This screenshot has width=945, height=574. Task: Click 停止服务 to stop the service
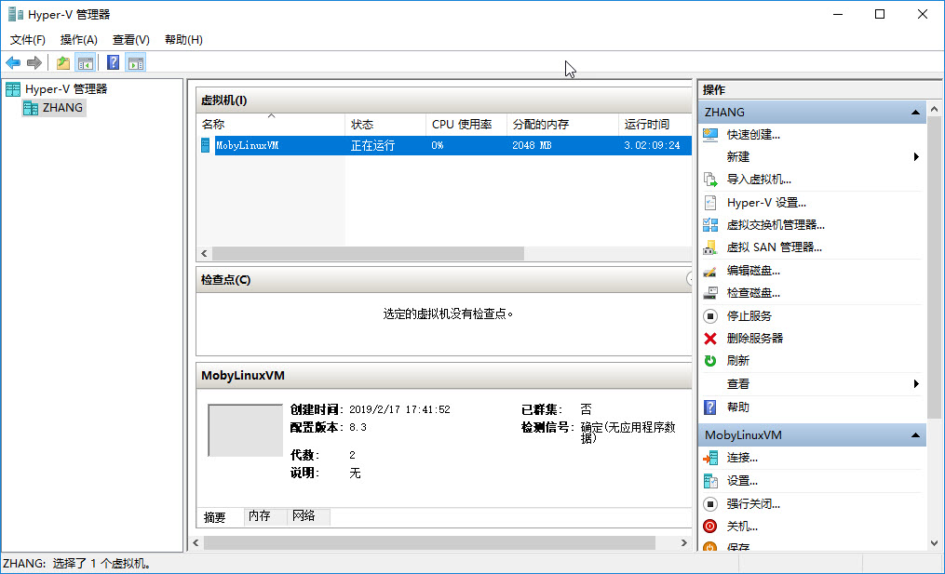pyautogui.click(x=710, y=315)
